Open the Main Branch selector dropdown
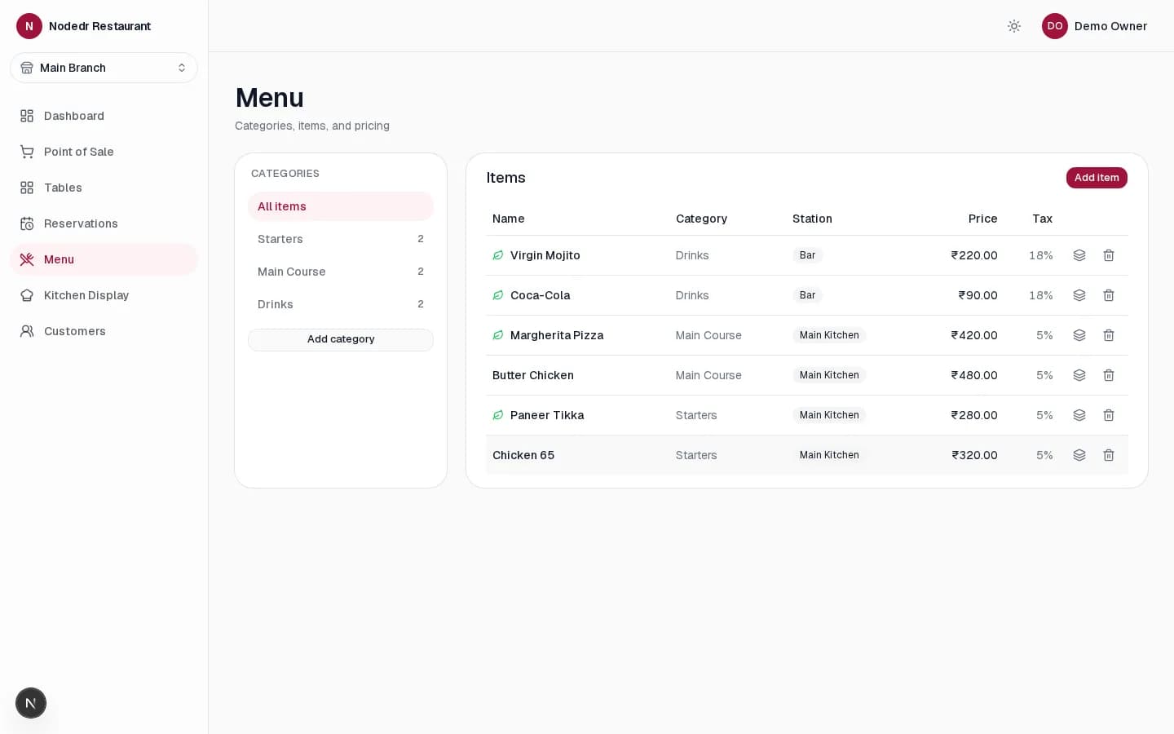1174x734 pixels. (104, 68)
